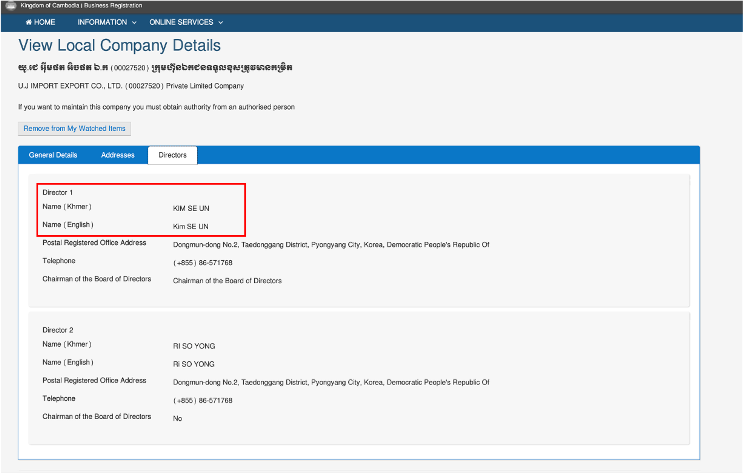Click the Kingdom of Cambodia header title
Screen dimensions: 743x474
pyautogui.click(x=81, y=6)
